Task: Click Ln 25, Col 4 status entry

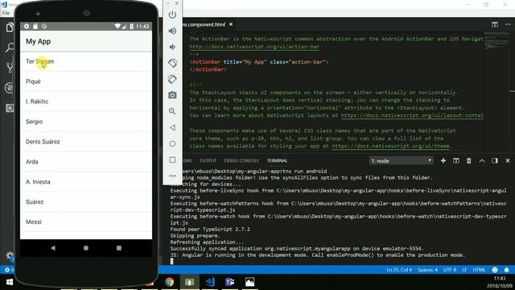Action: (x=399, y=270)
